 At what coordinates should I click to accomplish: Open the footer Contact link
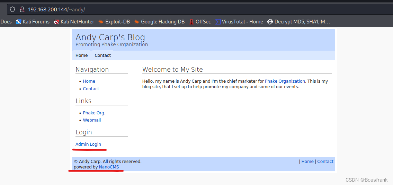pos(325,162)
